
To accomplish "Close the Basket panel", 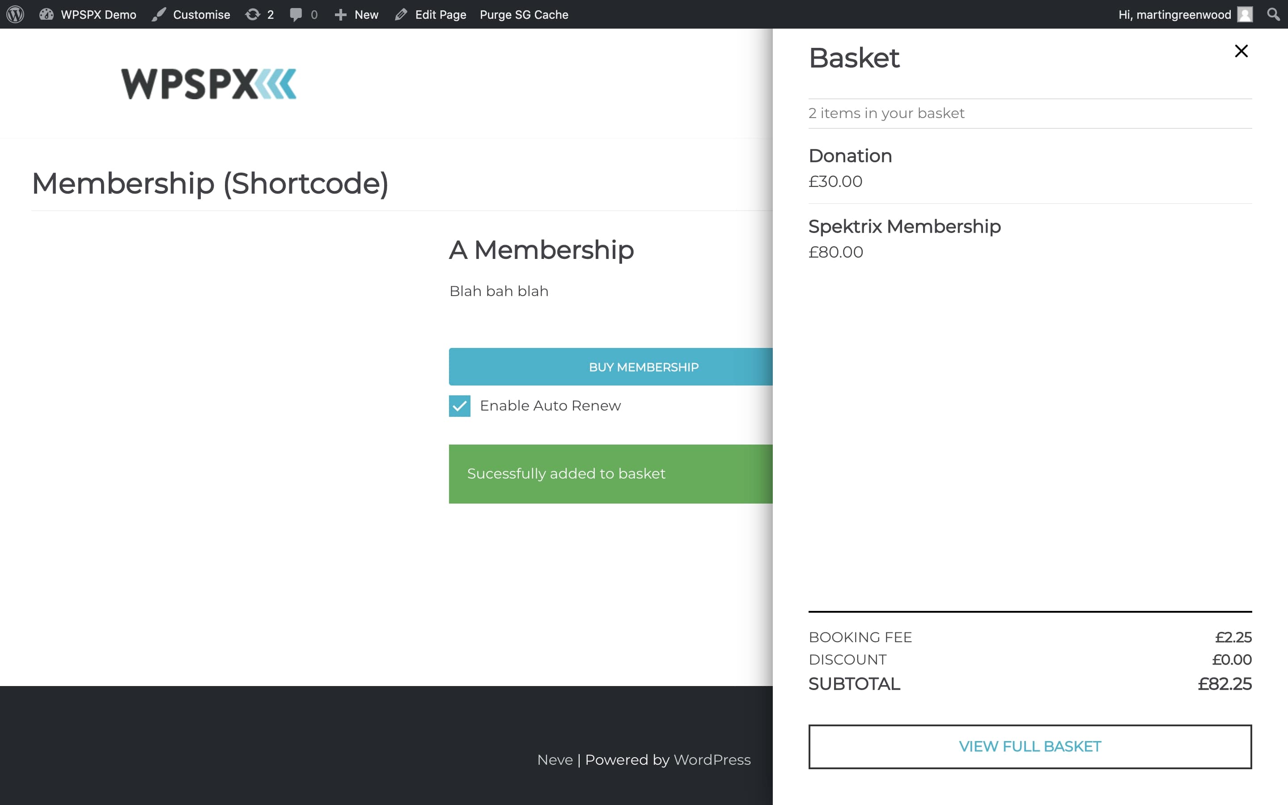I will click(1241, 51).
